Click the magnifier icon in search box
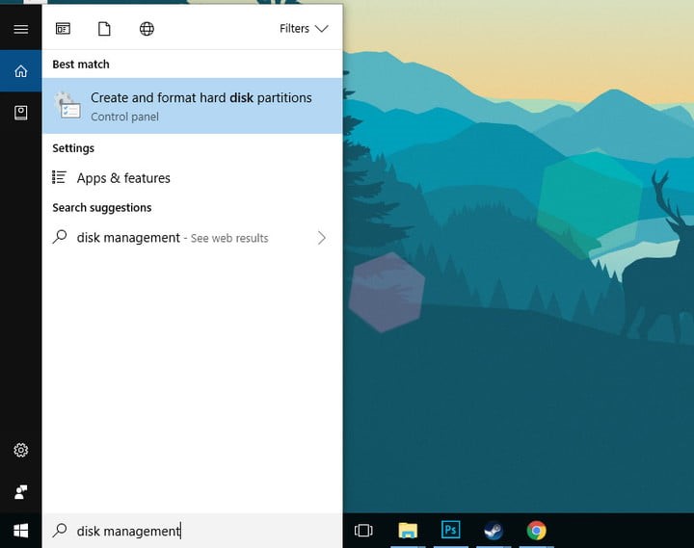Image resolution: width=694 pixels, height=548 pixels. point(60,531)
